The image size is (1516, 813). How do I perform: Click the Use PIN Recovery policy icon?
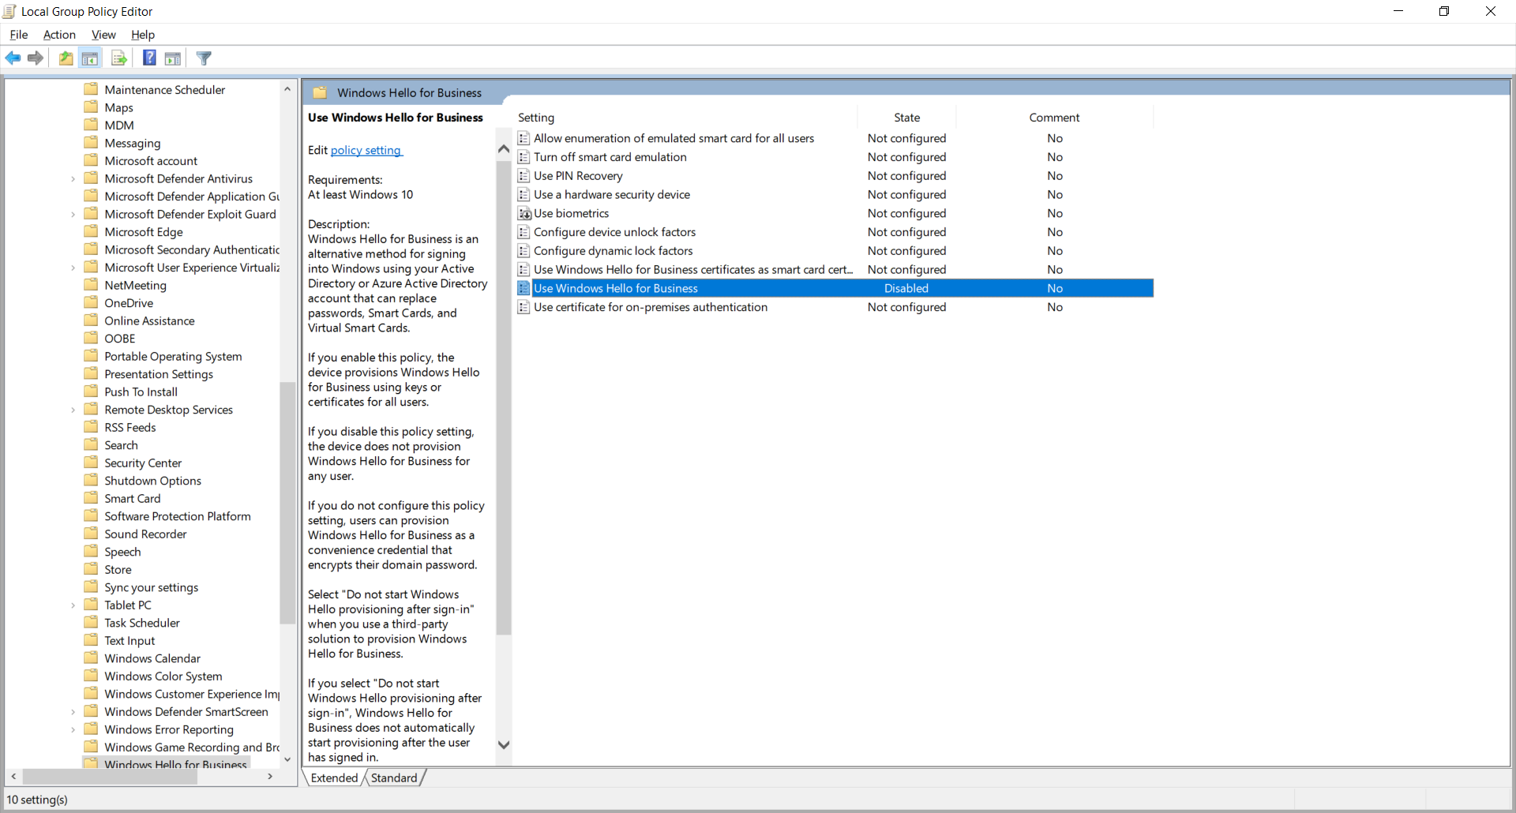click(x=524, y=176)
